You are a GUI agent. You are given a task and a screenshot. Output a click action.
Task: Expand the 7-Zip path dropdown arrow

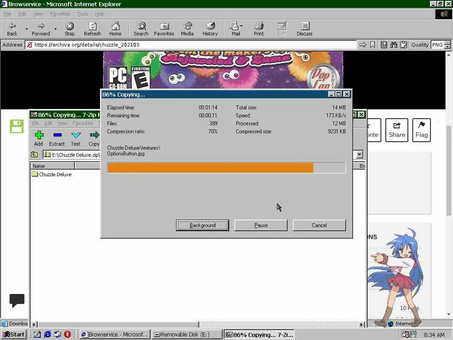tap(359, 155)
